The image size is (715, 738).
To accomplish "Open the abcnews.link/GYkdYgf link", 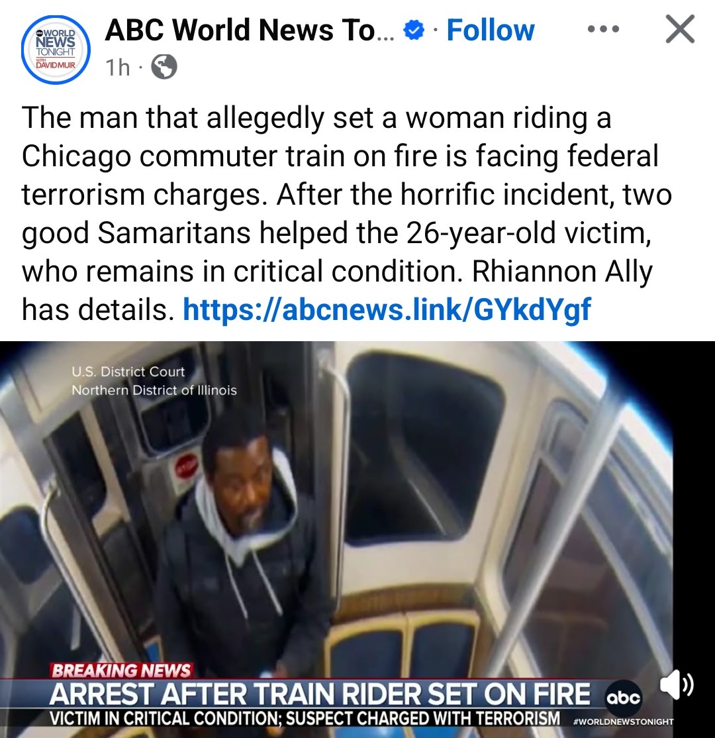I will [x=386, y=309].
